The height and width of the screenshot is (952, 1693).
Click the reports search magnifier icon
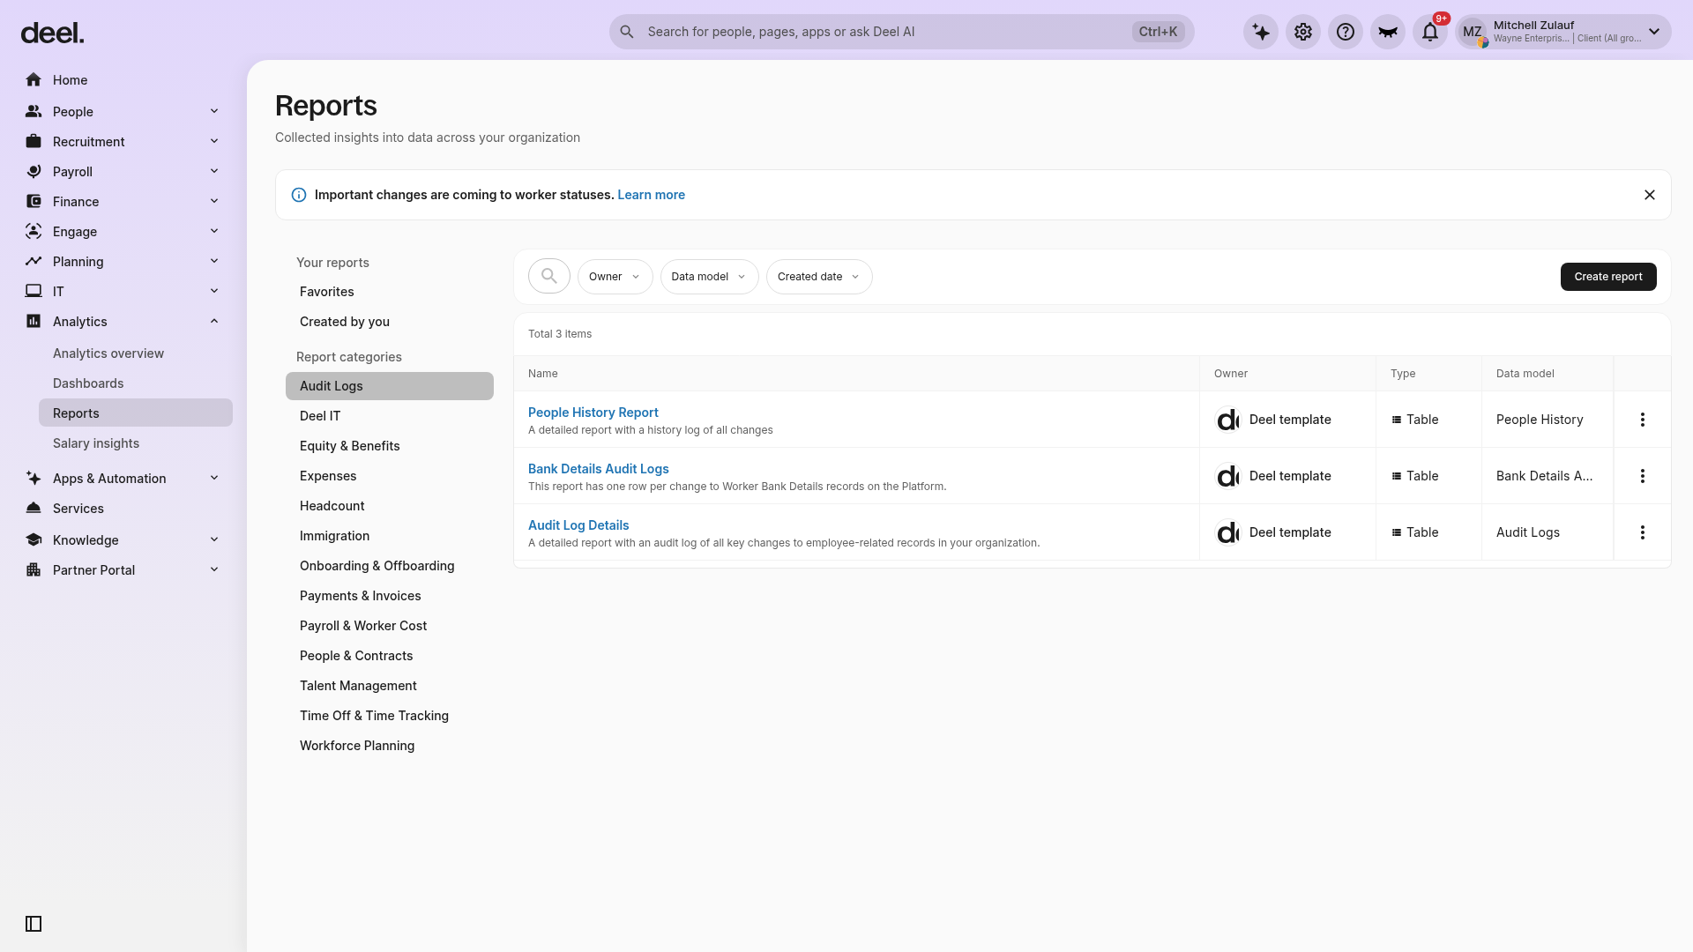(x=549, y=277)
